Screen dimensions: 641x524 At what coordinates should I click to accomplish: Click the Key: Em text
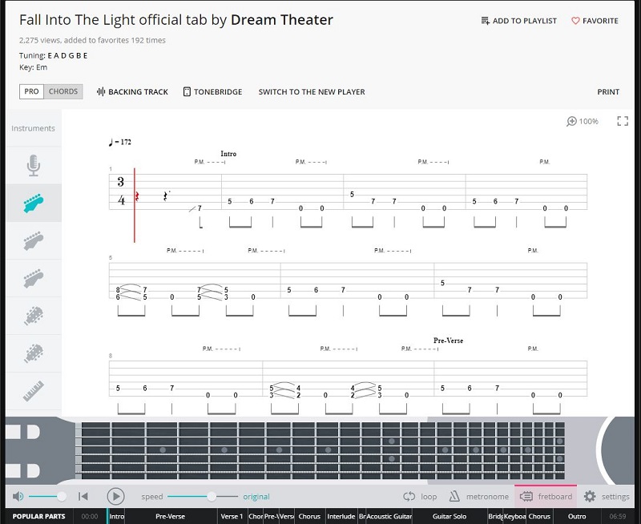pos(33,67)
